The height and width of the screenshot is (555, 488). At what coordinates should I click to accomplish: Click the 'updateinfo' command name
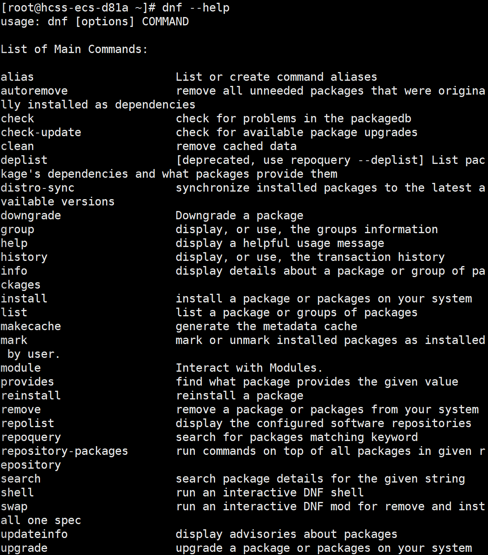pos(34,534)
